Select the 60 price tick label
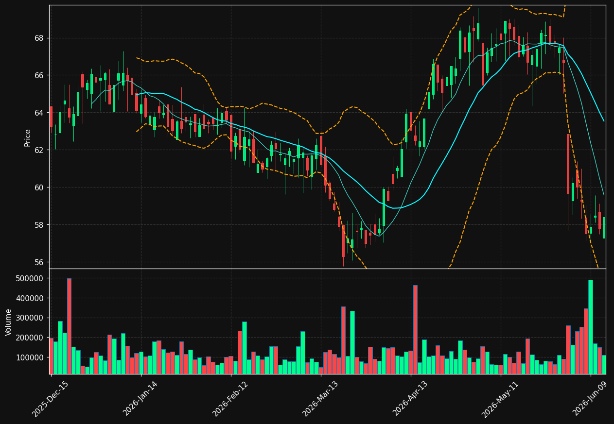The height and width of the screenshot is (424, 614). [40, 187]
